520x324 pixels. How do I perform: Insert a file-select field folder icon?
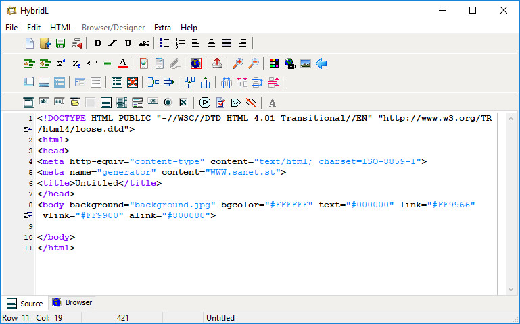coord(75,103)
